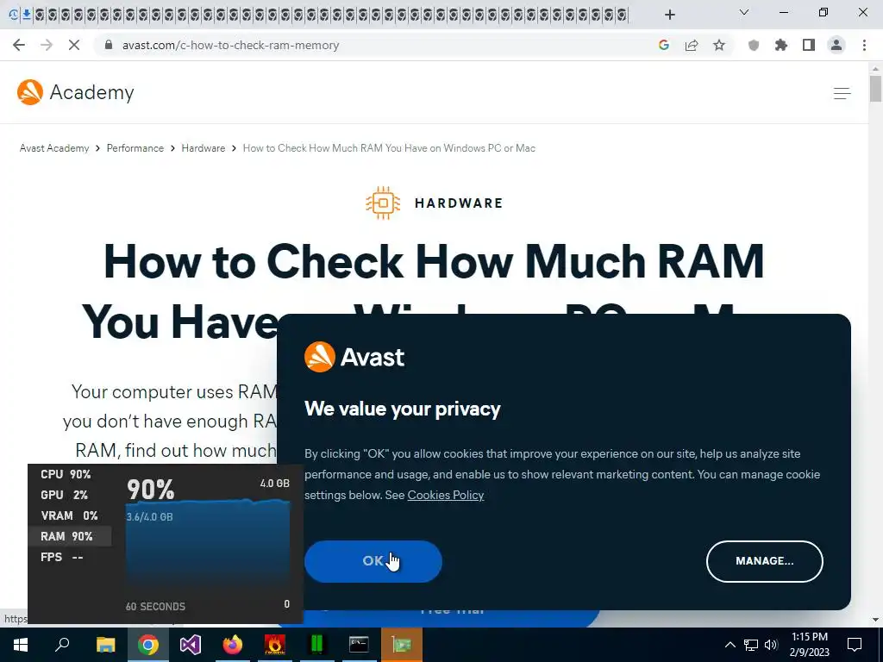Bookmark this page with star icon
The height and width of the screenshot is (662, 883).
[719, 45]
